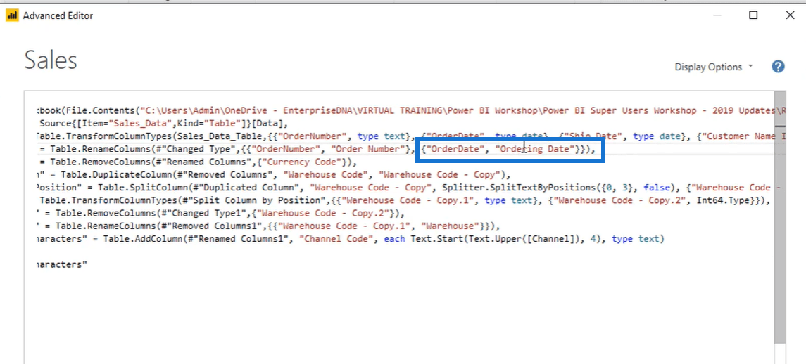Screen dimensions: 806x364
Task: Click the Advanced Editor title bar text
Action: pyautogui.click(x=58, y=15)
